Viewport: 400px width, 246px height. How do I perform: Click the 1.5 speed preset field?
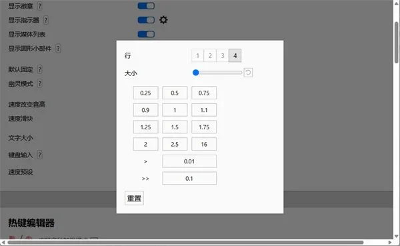coord(175,127)
